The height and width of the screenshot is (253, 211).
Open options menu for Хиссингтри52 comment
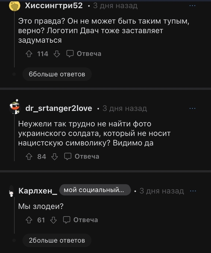tap(192, 6)
